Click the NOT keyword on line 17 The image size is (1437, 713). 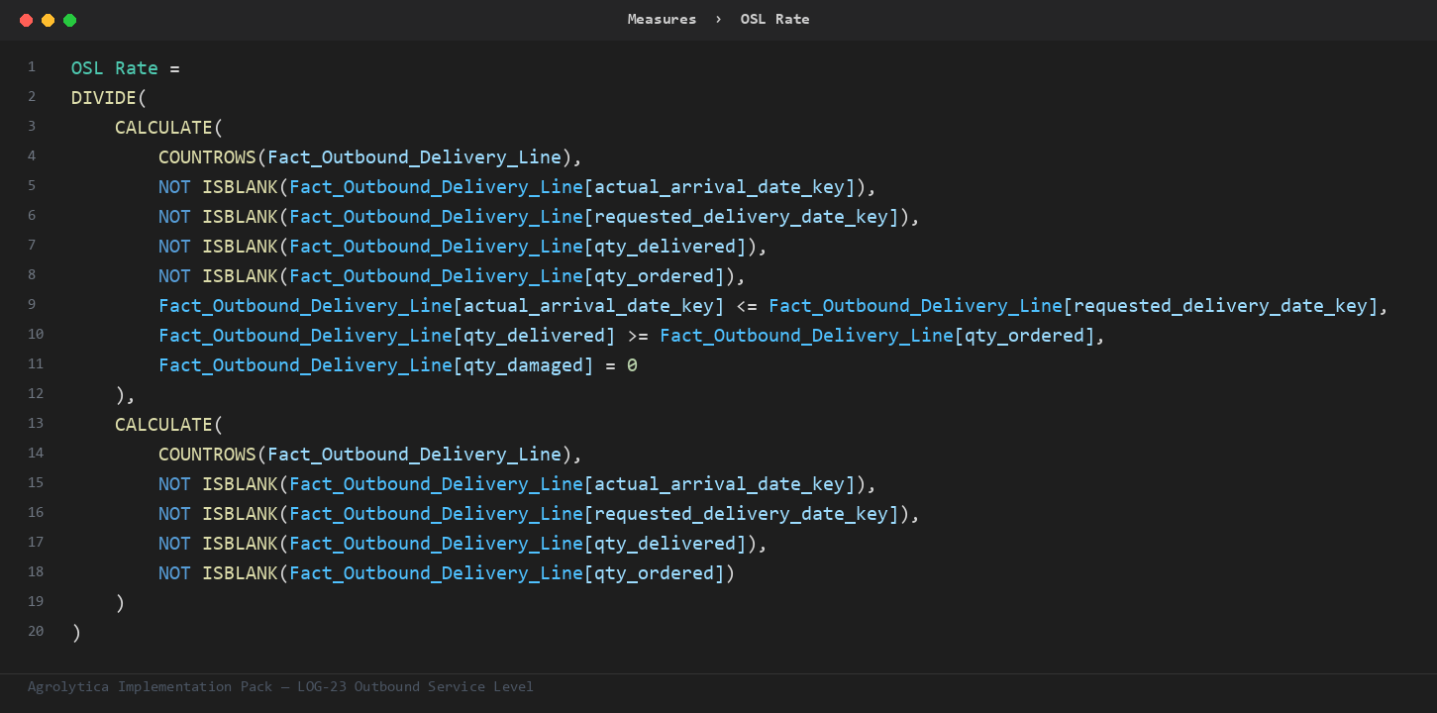pyautogui.click(x=174, y=544)
